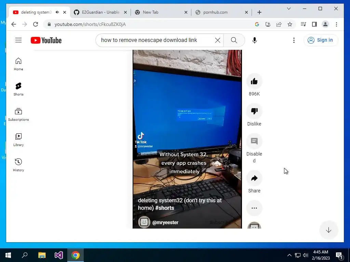Clear the YouTube search query
Viewport: 350px width, 262px height.
218,40
